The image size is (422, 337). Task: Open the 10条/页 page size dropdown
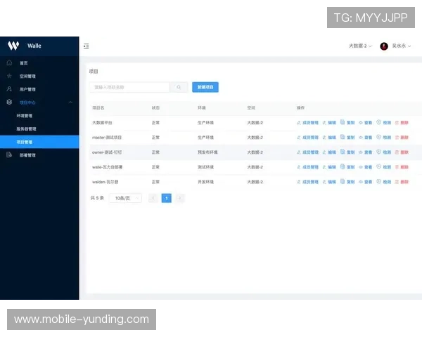(x=125, y=199)
